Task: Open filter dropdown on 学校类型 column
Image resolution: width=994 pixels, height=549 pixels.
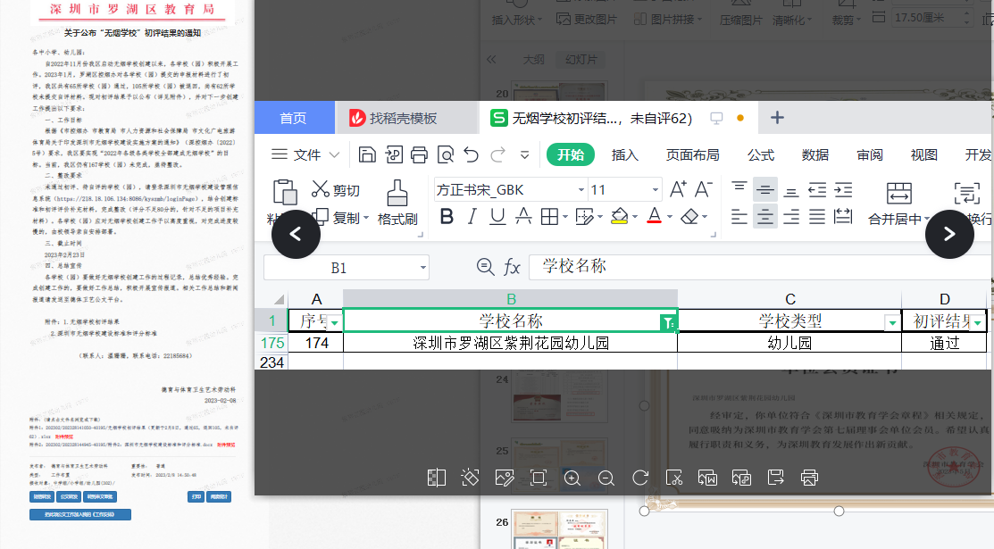Action: tap(892, 322)
